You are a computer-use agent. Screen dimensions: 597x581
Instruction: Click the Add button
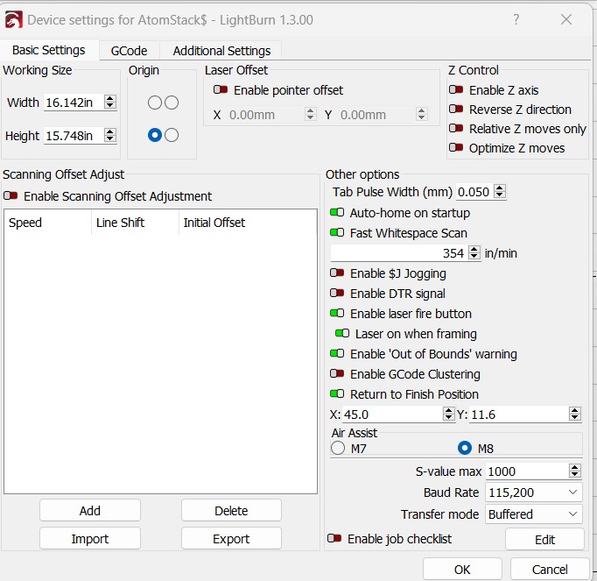coord(90,511)
